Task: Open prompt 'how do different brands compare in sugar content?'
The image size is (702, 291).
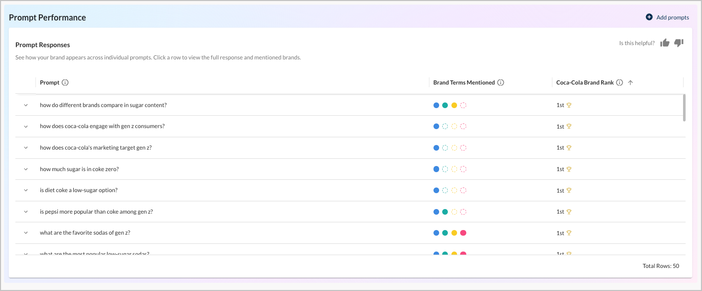Action: 104,105
